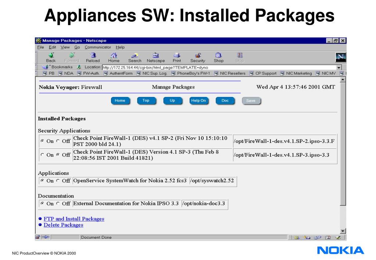The image size is (376, 260).
Task: Open the AuthentForm bookmark
Action: pyautogui.click(x=118, y=73)
